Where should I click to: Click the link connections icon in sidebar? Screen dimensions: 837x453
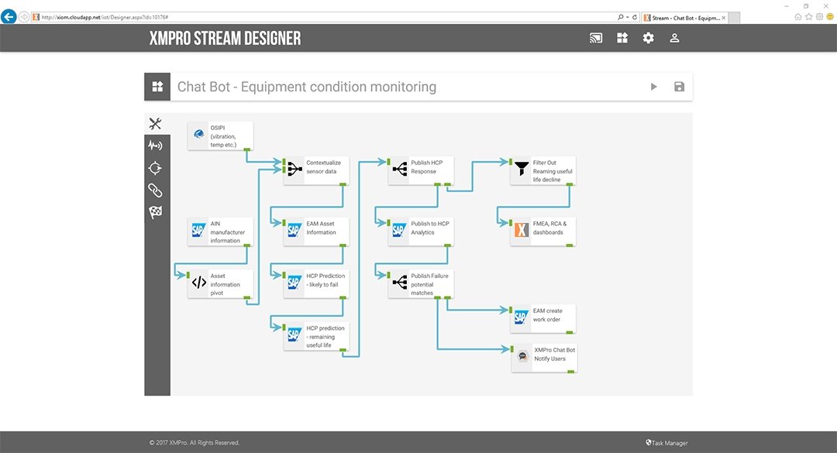point(155,190)
